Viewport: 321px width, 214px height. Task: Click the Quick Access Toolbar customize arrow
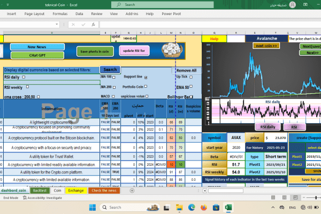click(x=7, y=5)
